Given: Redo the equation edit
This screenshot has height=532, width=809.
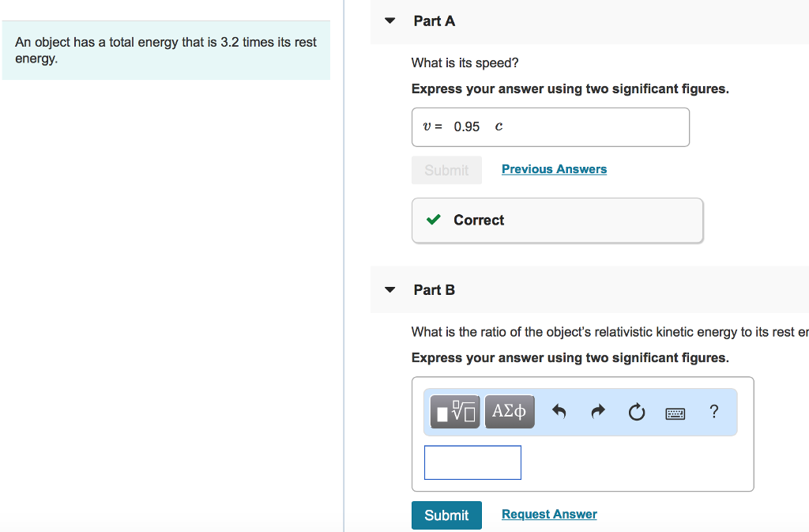Looking at the screenshot, I should [598, 411].
